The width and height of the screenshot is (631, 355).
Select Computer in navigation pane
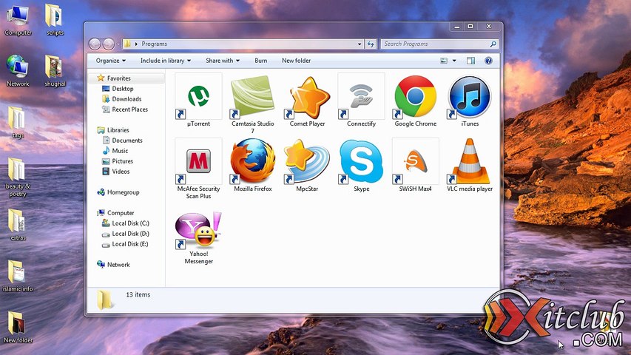(121, 213)
